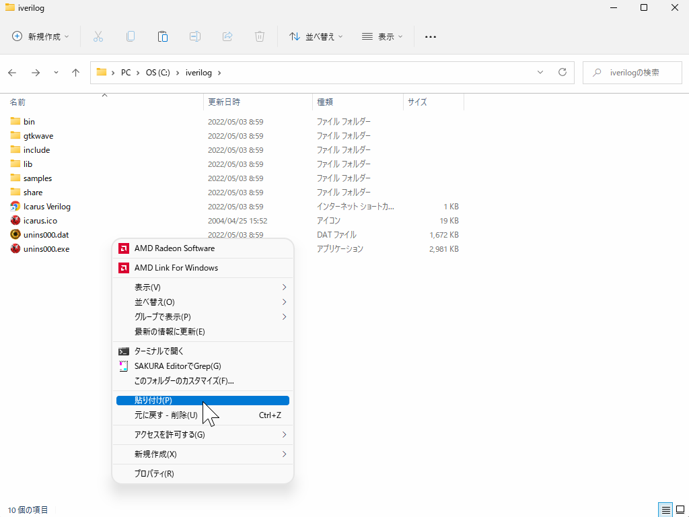
Task: Expand breadcrumb chevron after iverilog
Action: (220, 73)
